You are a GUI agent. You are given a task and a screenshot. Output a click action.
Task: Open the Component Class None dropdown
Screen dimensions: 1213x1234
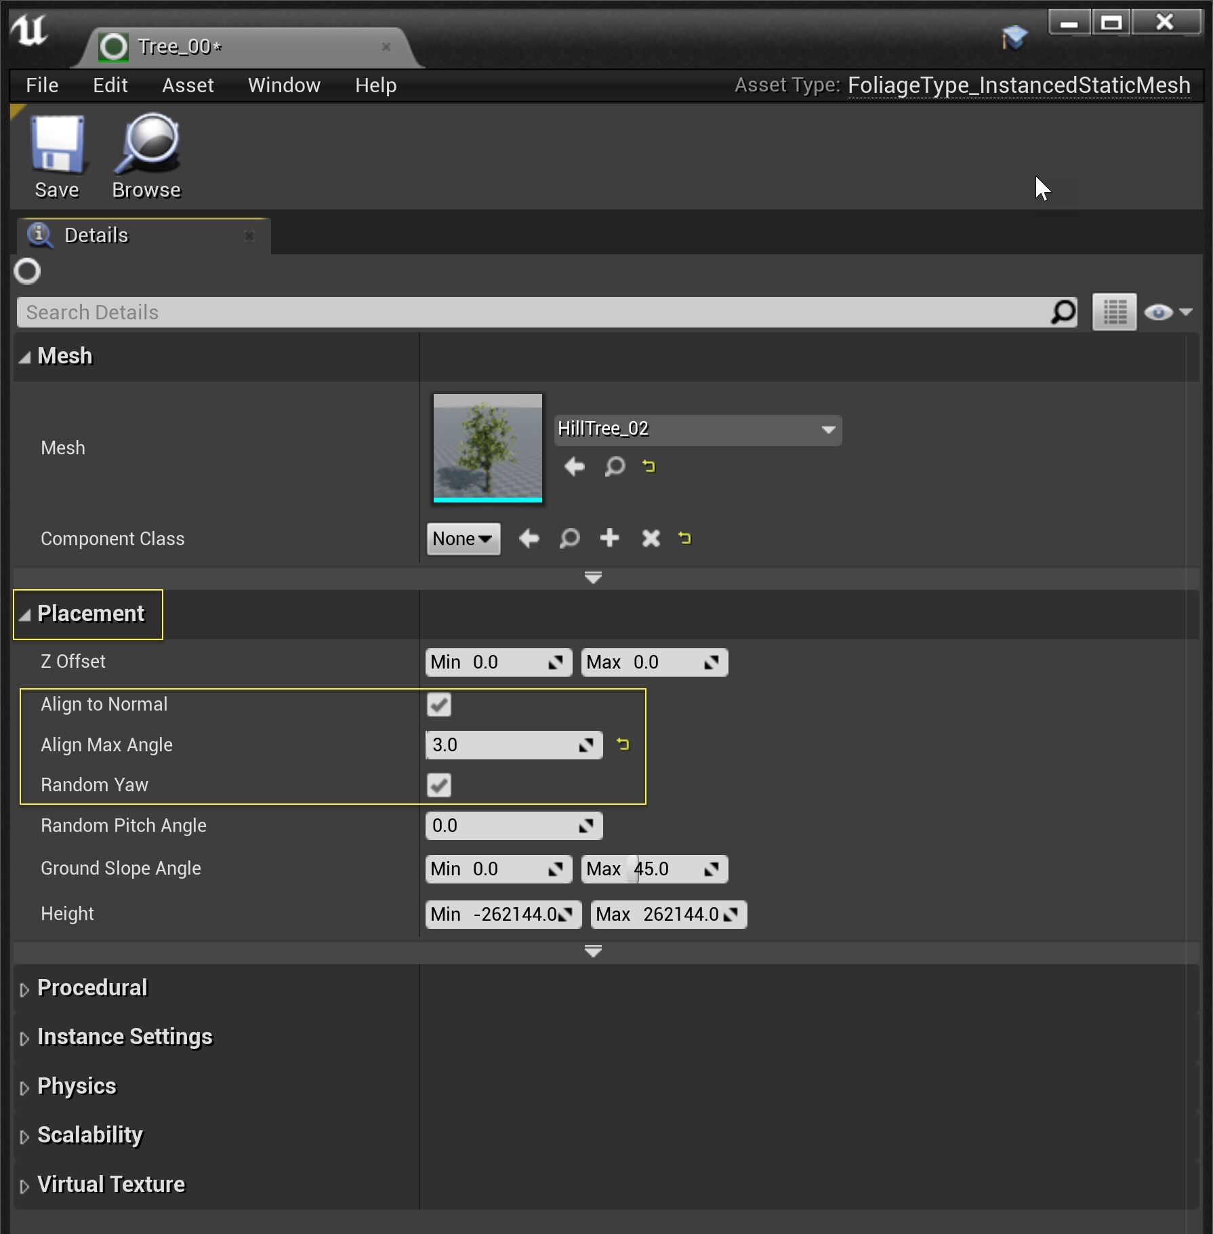point(463,539)
